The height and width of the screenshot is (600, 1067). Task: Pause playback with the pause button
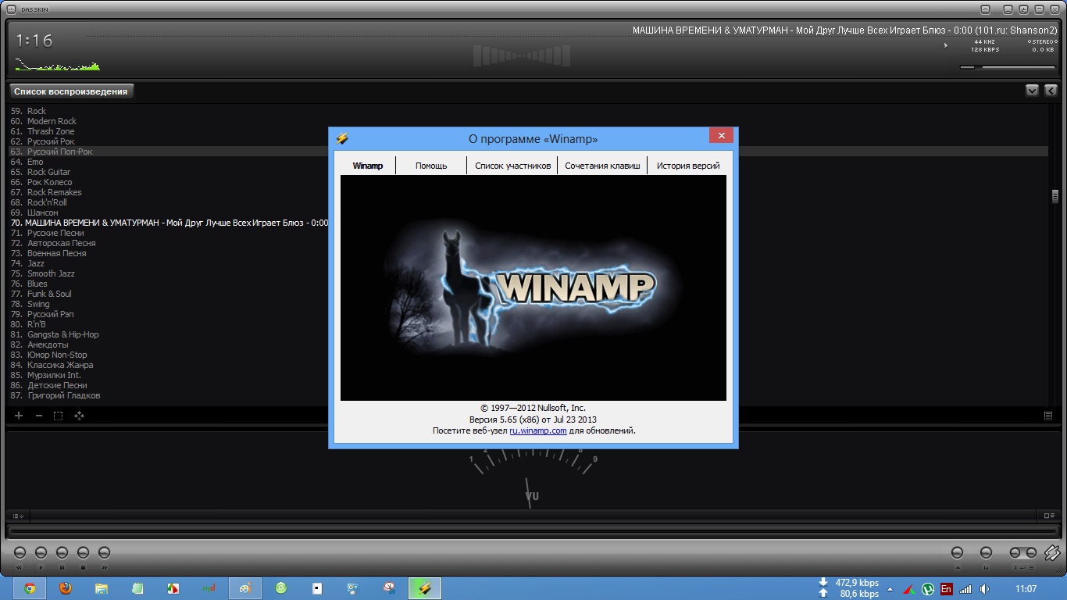pyautogui.click(x=62, y=553)
